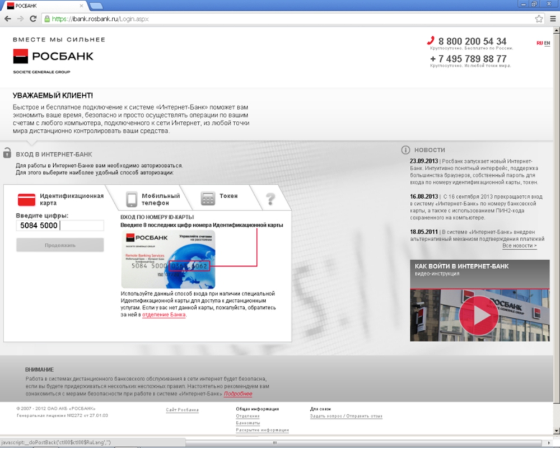The height and width of the screenshot is (468, 560).
Task: Switch language to RU
Action: pos(539,43)
